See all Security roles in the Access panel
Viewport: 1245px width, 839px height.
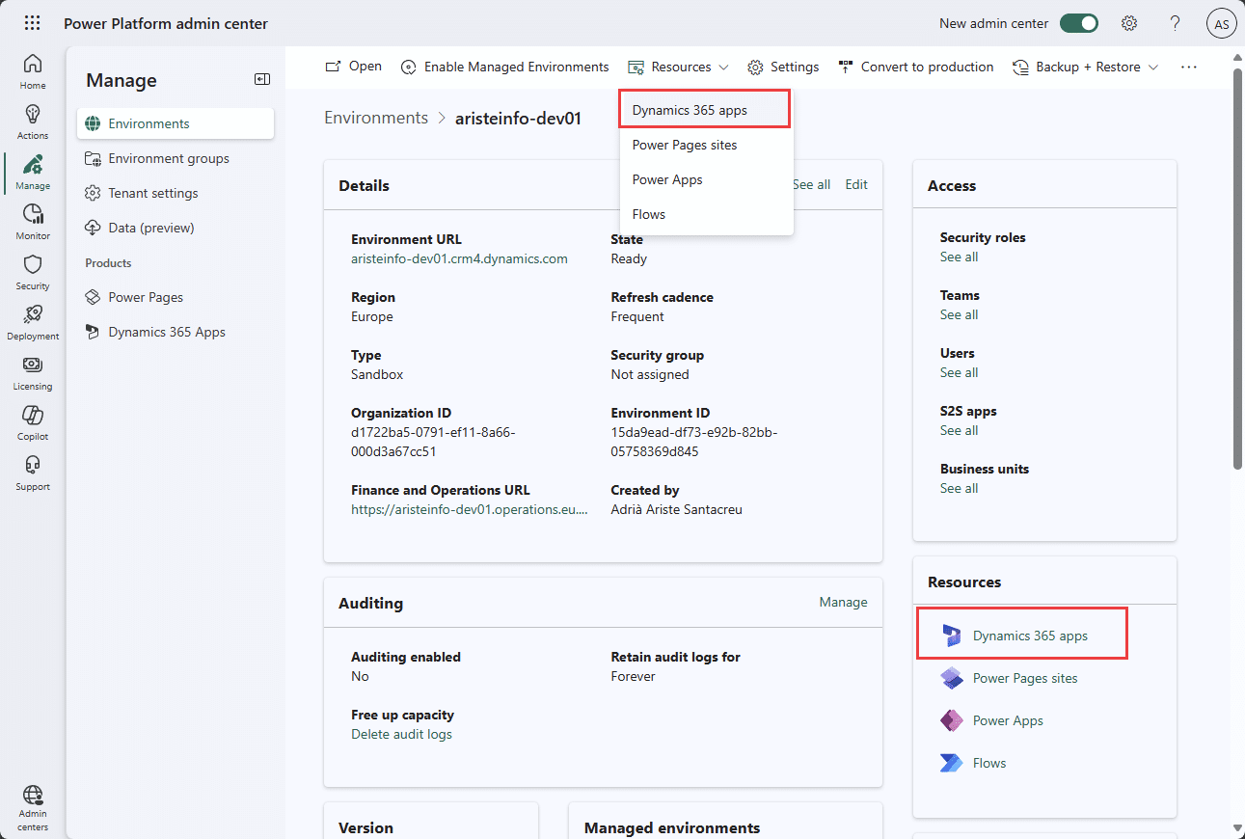point(959,257)
